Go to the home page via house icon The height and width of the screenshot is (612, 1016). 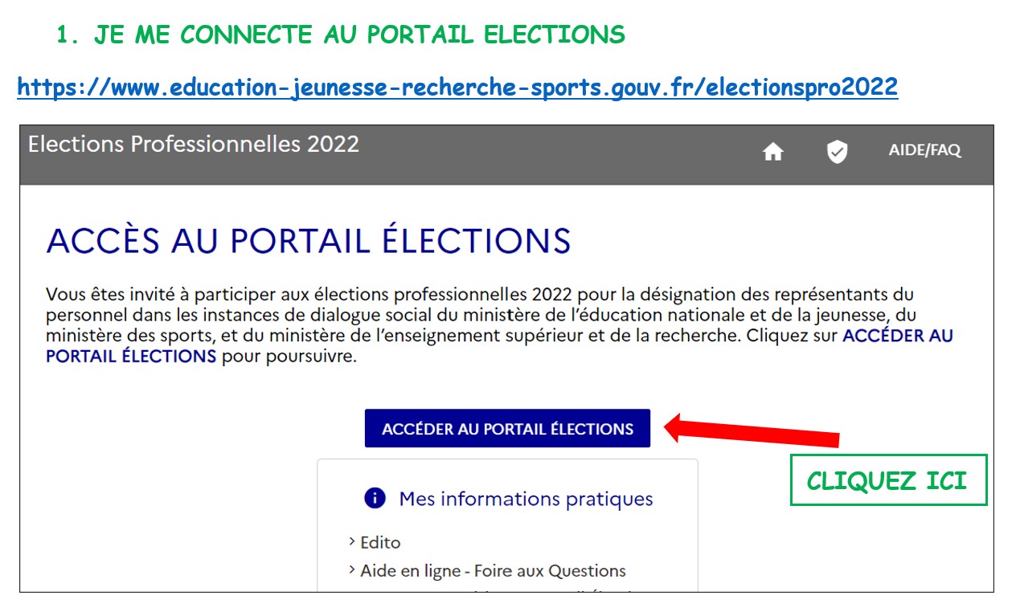pos(772,152)
